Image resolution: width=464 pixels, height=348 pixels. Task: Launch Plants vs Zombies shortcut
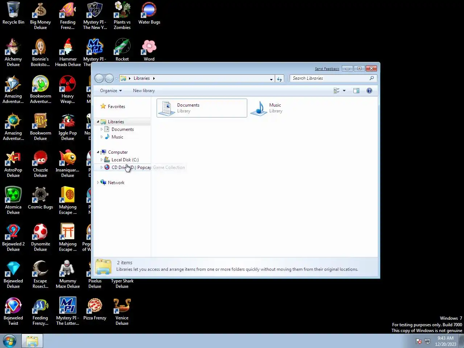click(x=122, y=16)
